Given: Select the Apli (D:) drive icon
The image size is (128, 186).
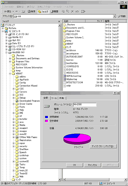Looking at the screenshot, I should [10, 40].
